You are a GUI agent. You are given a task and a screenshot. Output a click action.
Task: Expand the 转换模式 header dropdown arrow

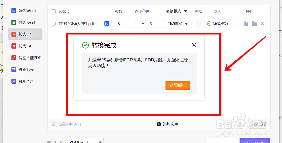point(186,11)
